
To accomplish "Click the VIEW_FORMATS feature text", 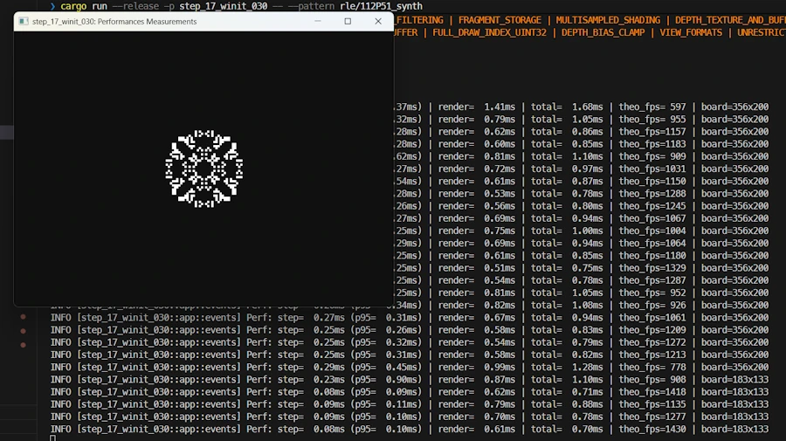I will 691,32.
